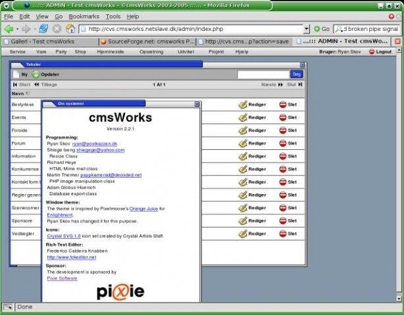The image size is (404, 315).
Task: Click Slet delete icon for Konkurrence row
Action: 283,169
